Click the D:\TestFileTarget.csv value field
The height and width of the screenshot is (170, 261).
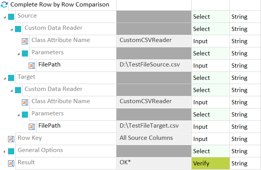point(154,126)
